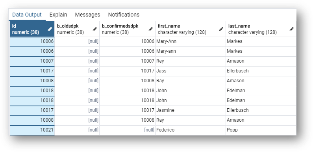Click the pencil icon in last_name header

pyautogui.click(x=292, y=29)
